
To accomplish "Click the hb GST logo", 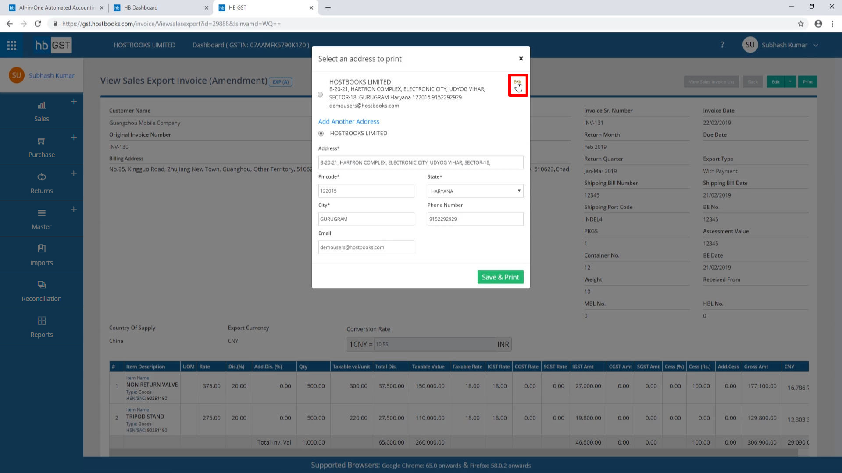I will [53, 45].
